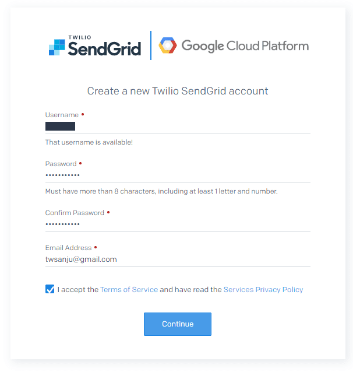This screenshot has height=372, width=353.
Task: Focus the Password input field
Action: pyautogui.click(x=178, y=176)
